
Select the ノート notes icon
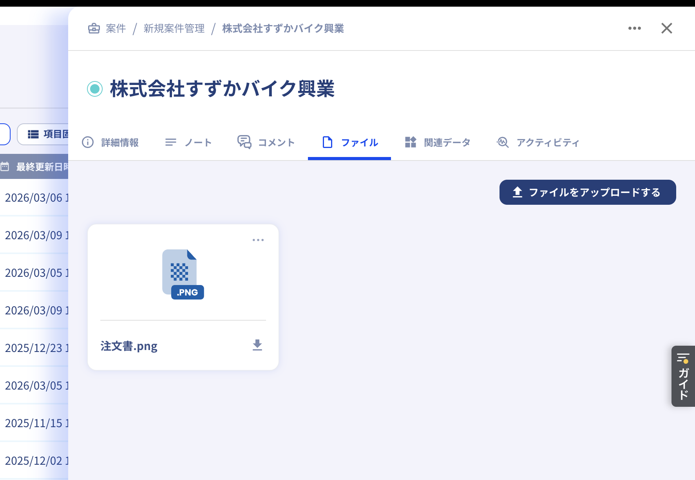171,142
